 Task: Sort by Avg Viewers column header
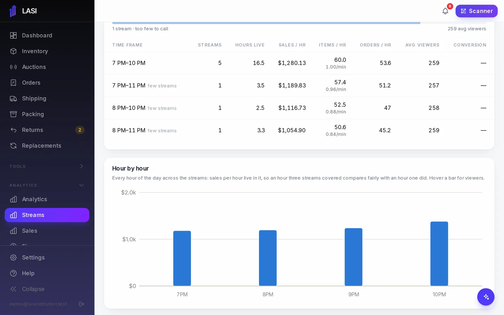pos(422,45)
